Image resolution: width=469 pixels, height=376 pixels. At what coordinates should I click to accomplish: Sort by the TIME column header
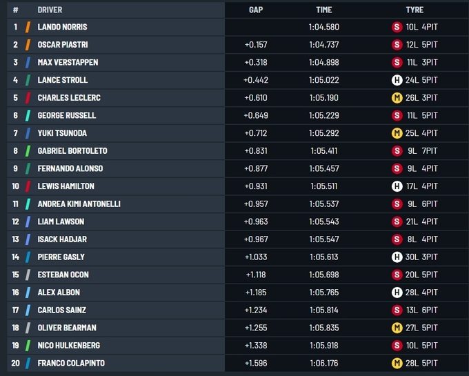[323, 10]
